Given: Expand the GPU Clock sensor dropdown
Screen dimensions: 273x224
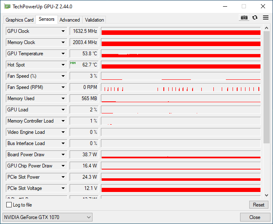Looking at the screenshot, I should pos(63,31).
